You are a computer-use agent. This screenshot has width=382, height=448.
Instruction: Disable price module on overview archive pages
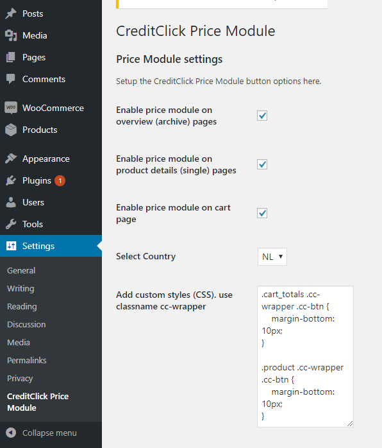click(x=262, y=116)
